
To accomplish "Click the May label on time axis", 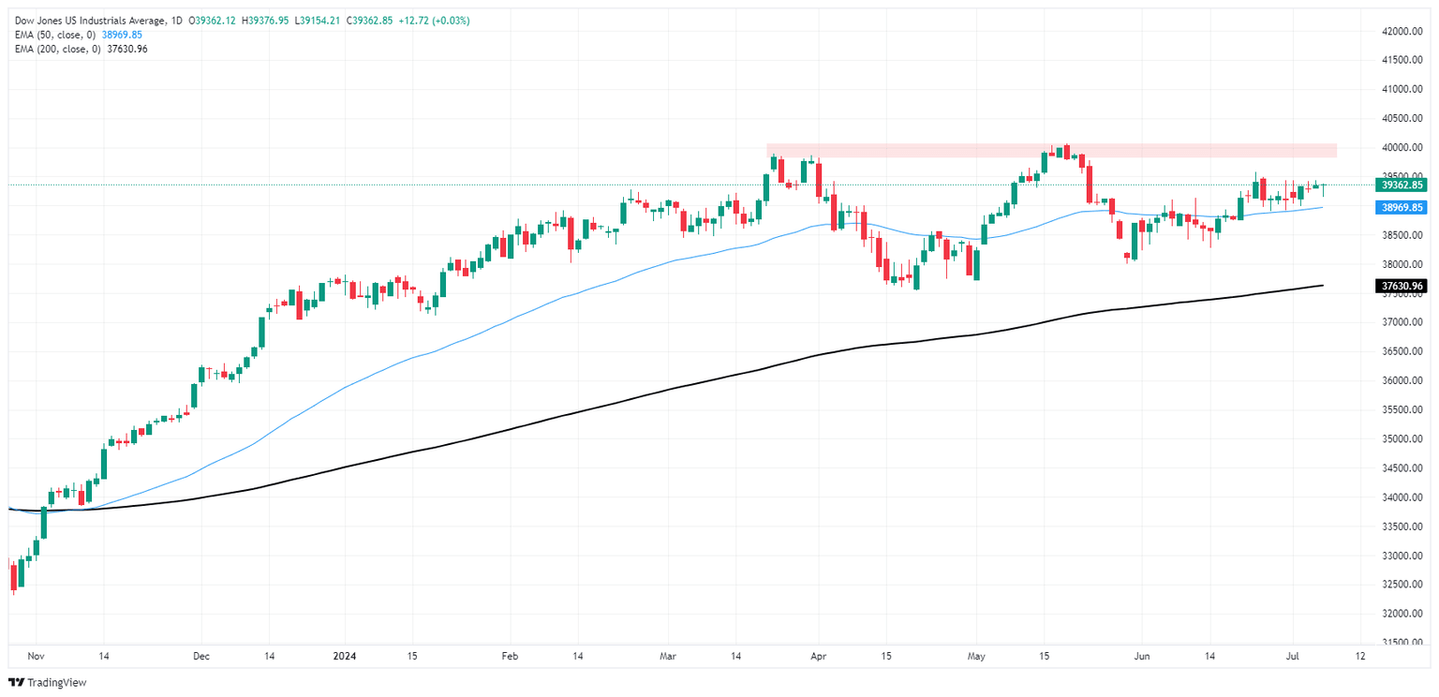I will point(976,658).
